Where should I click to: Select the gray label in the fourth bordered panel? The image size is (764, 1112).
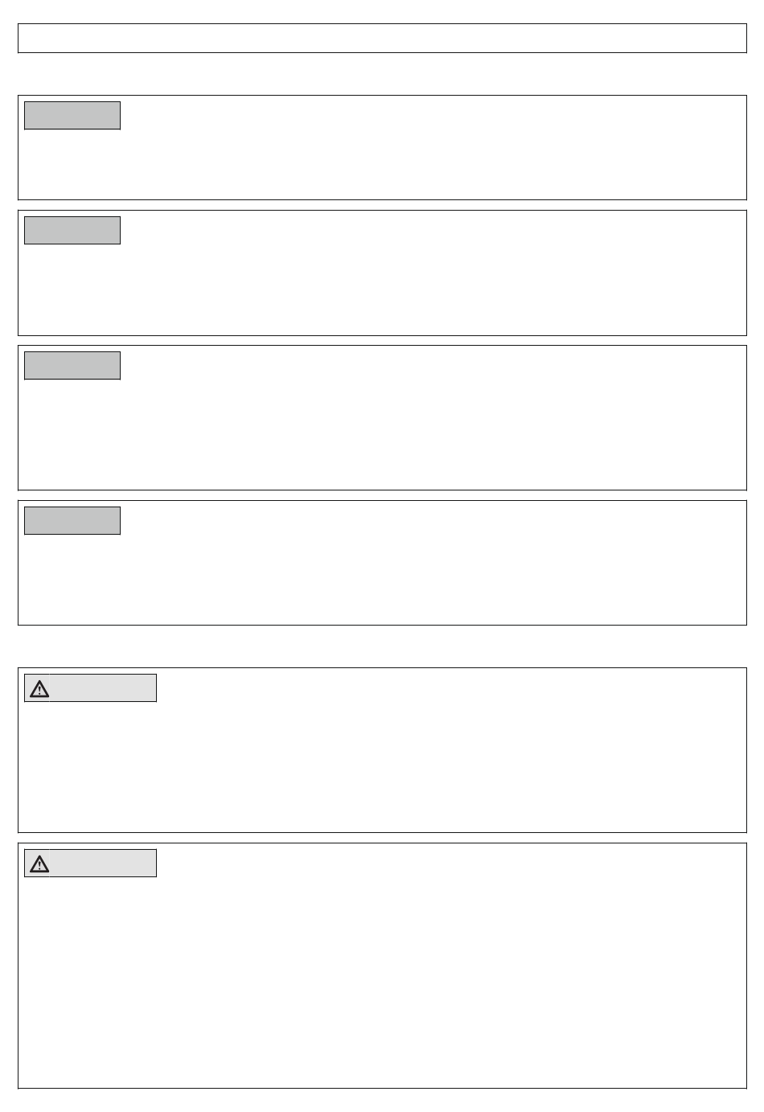click(72, 521)
